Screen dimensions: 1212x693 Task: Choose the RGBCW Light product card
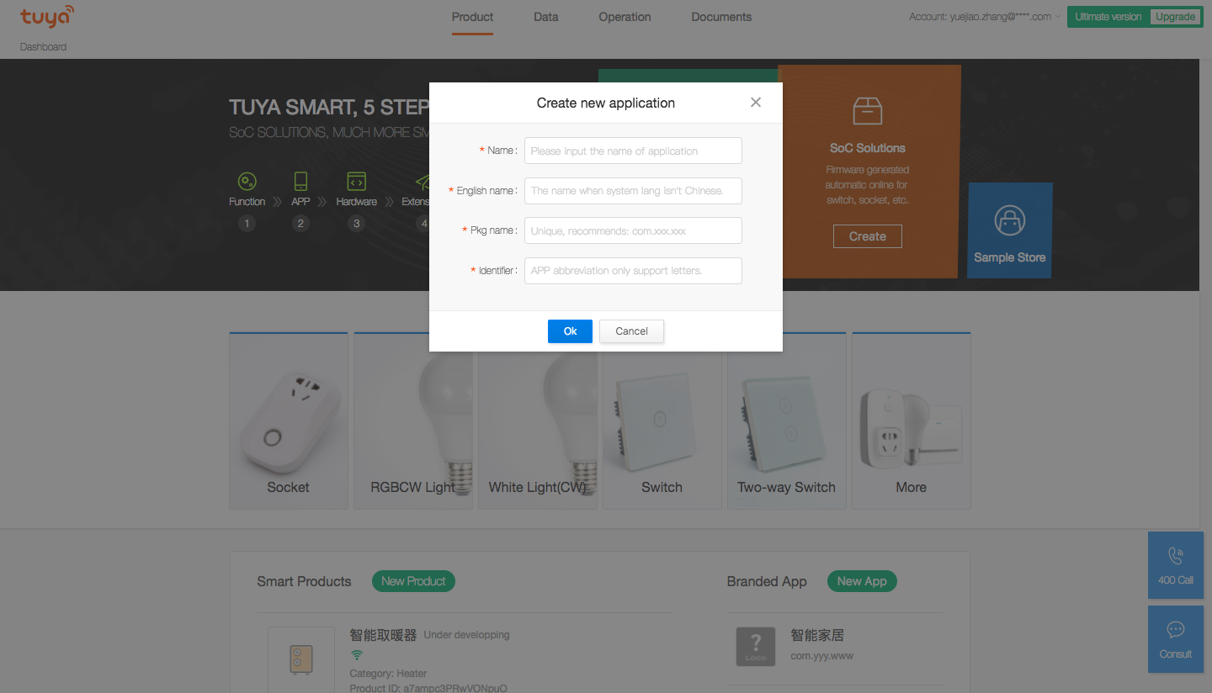[x=413, y=421]
